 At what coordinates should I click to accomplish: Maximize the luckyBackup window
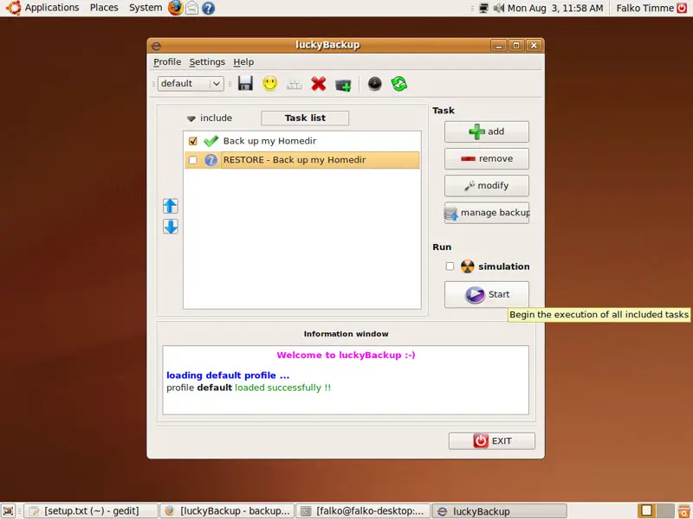click(516, 46)
